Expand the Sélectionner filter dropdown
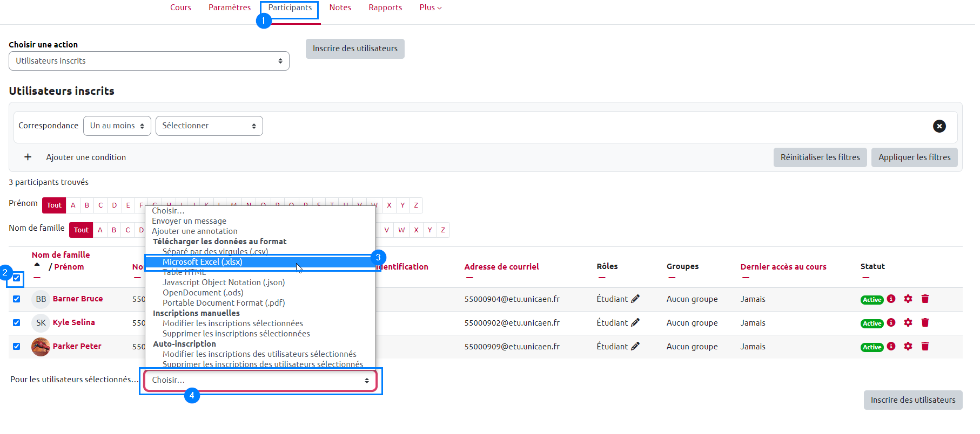 point(209,126)
